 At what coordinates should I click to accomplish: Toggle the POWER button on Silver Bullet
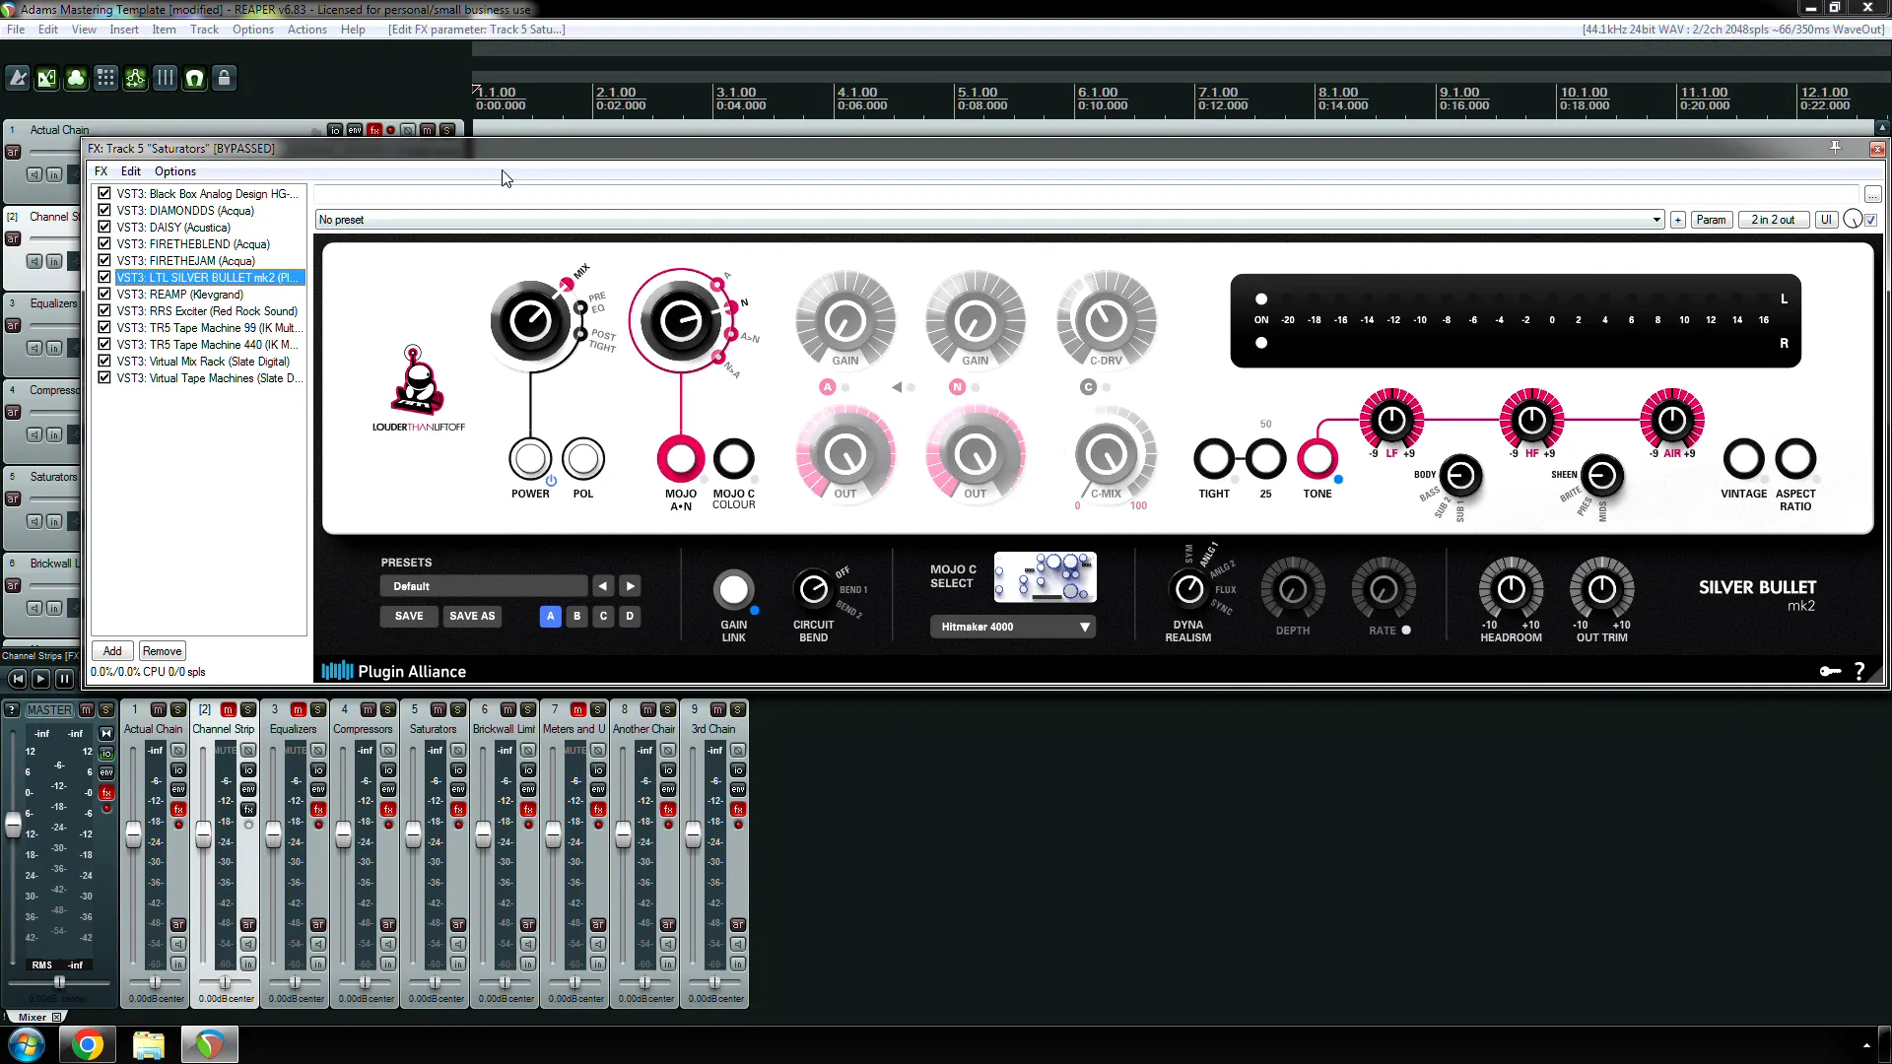(x=530, y=458)
